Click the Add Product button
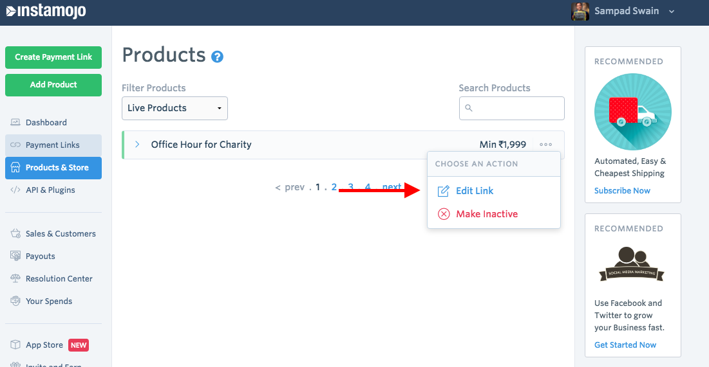This screenshot has height=367, width=709. (53, 85)
